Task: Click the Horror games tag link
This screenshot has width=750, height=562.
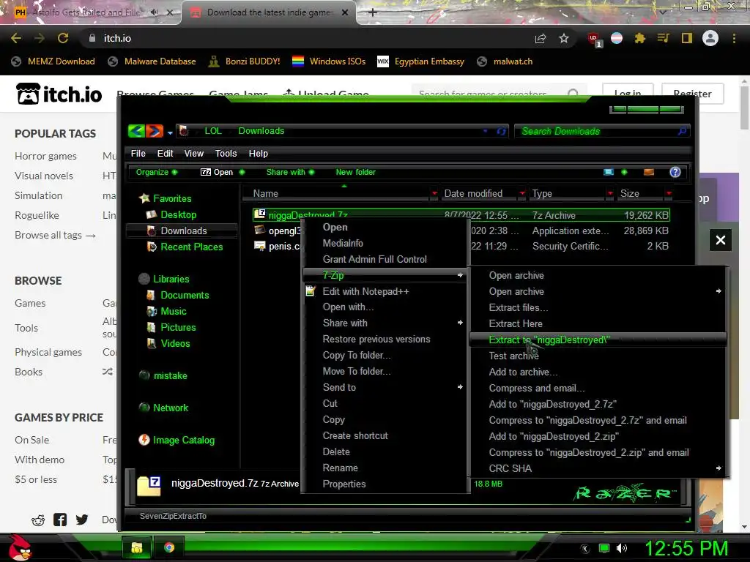Action: [45, 156]
